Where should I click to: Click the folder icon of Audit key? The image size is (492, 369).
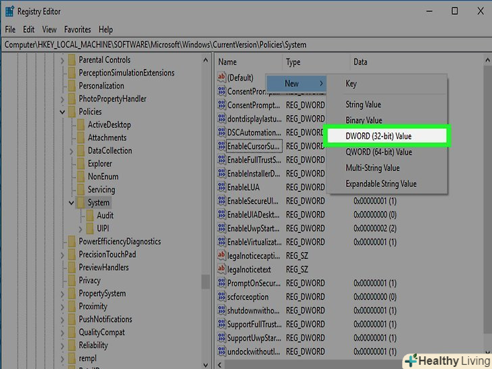(90, 215)
